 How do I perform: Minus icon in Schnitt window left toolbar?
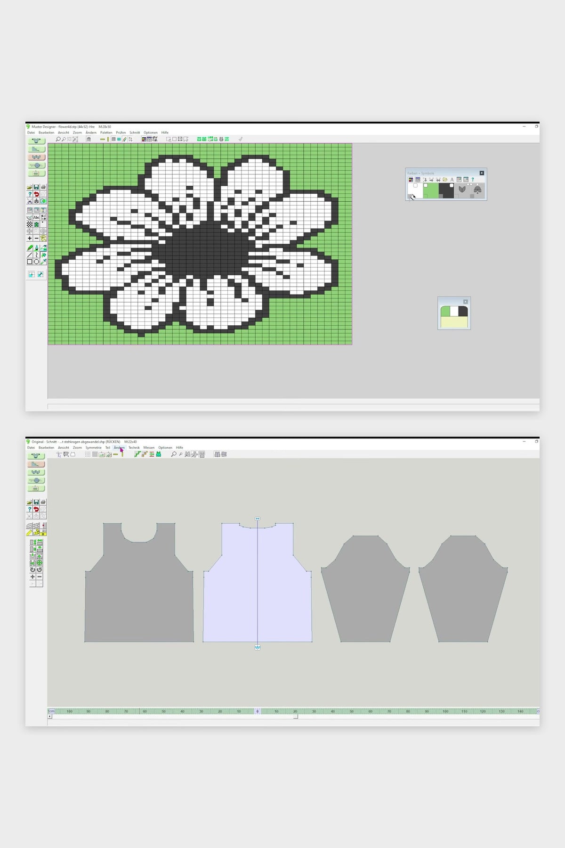tap(40, 576)
